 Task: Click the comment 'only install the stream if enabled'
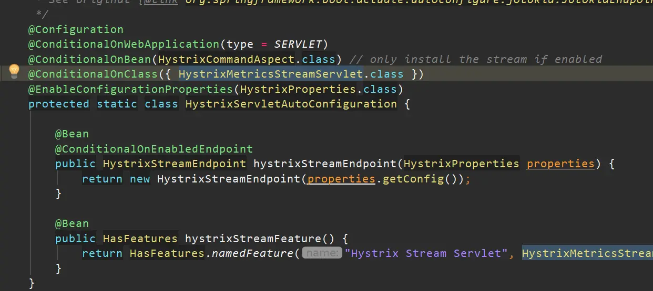(476, 59)
